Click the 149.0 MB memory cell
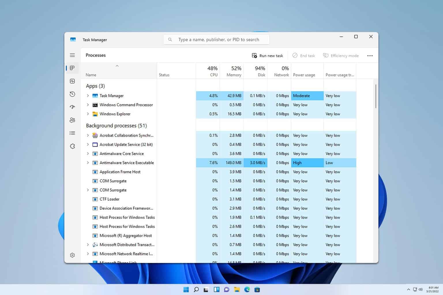The width and height of the screenshot is (443, 295). (232, 163)
